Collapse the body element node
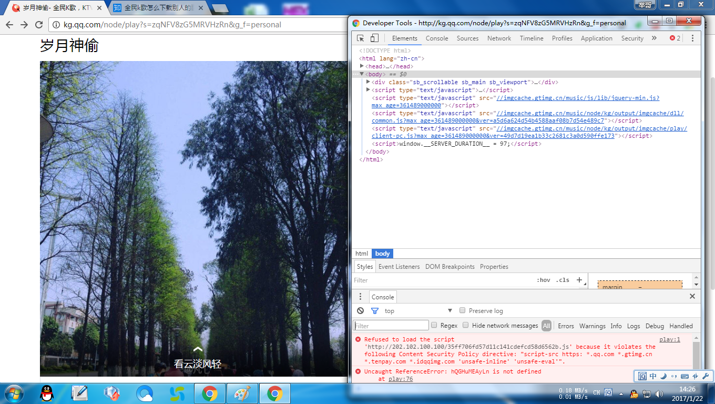 point(362,74)
